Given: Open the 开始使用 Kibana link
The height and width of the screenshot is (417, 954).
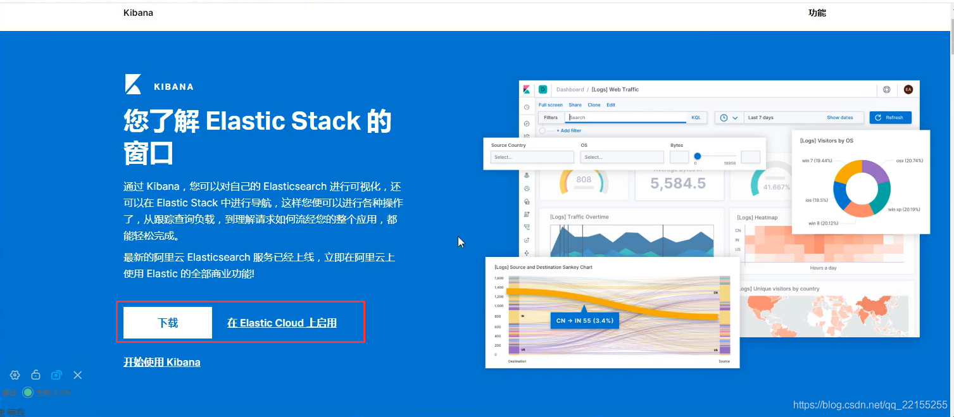Looking at the screenshot, I should pyautogui.click(x=162, y=362).
